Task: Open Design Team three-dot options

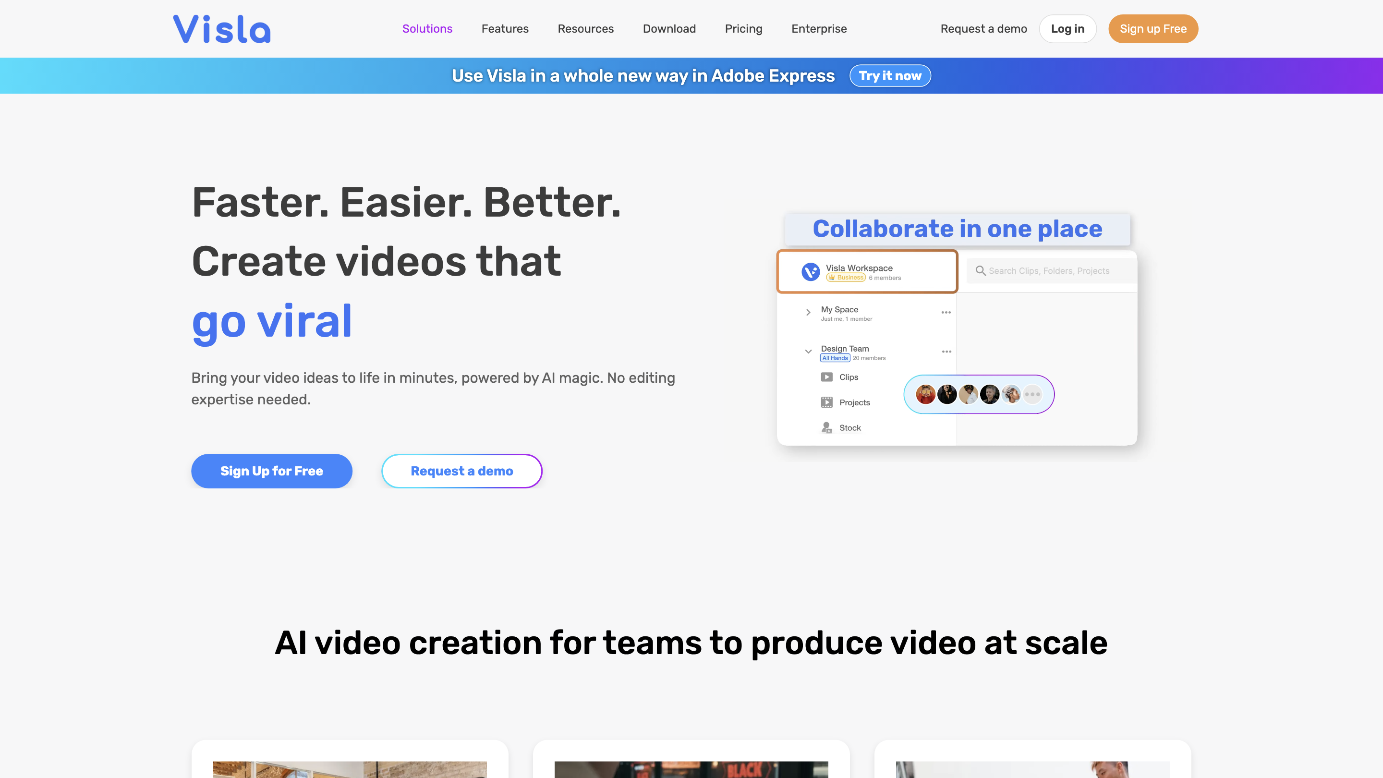Action: pos(946,352)
